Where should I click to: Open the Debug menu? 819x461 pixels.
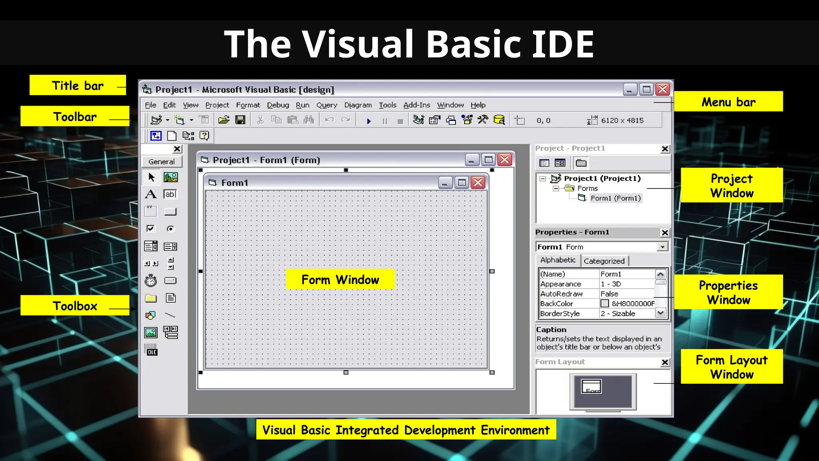(x=278, y=105)
